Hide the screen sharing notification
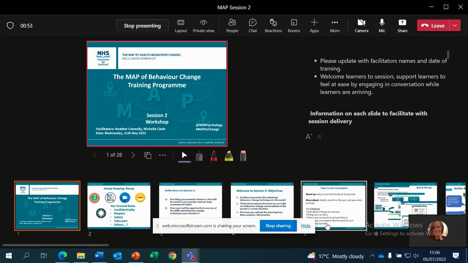This screenshot has width=468, height=263. [306, 226]
